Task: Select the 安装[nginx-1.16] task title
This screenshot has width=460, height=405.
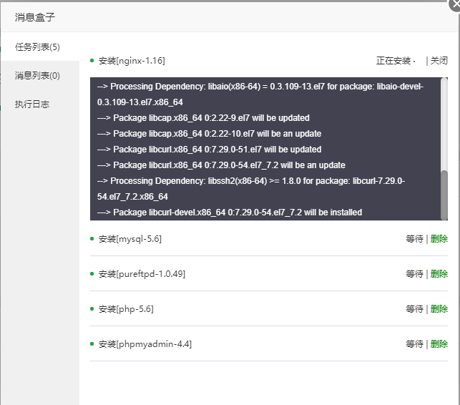Action: pyautogui.click(x=132, y=61)
